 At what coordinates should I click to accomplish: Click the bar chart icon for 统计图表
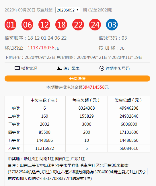(60, 68)
